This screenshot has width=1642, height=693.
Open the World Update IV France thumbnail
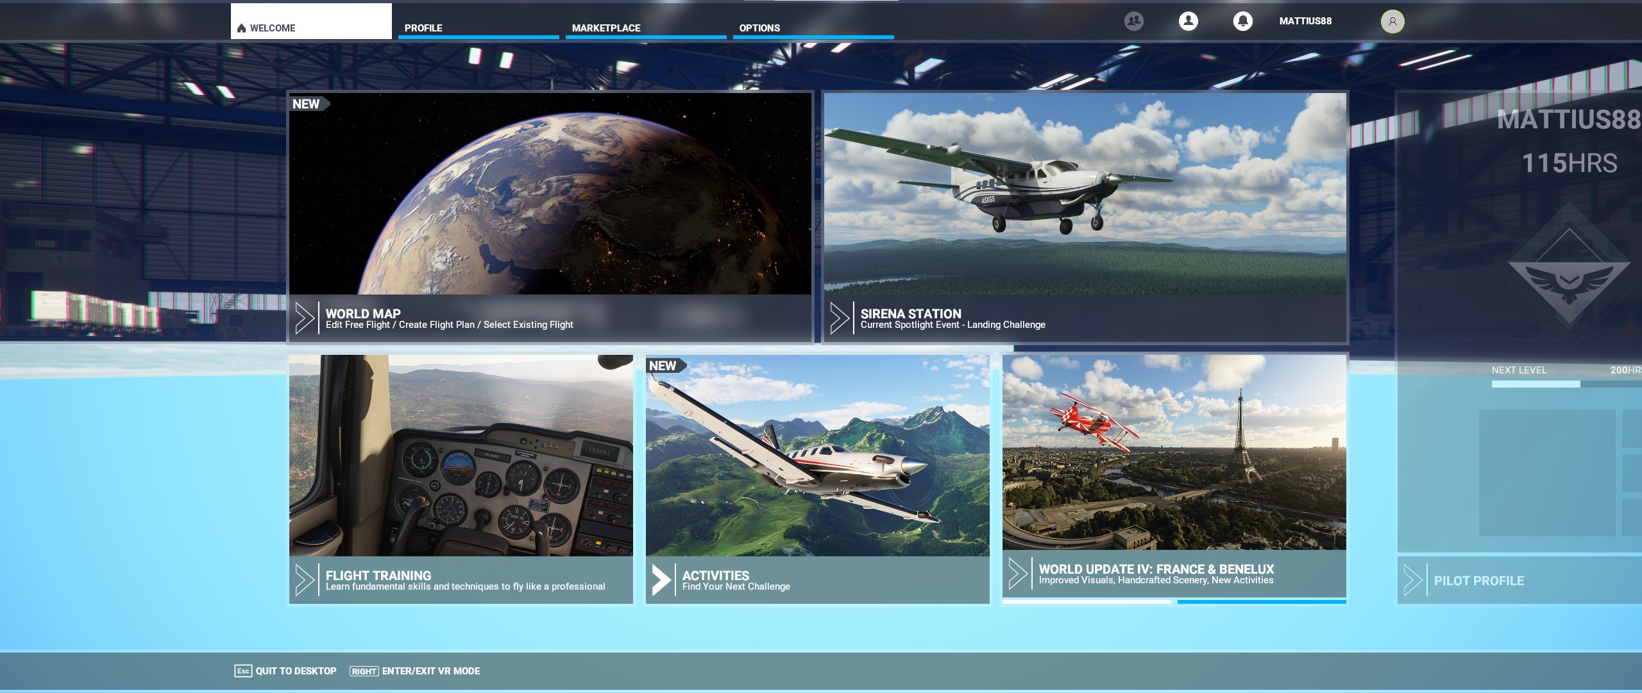pyautogui.click(x=1174, y=452)
